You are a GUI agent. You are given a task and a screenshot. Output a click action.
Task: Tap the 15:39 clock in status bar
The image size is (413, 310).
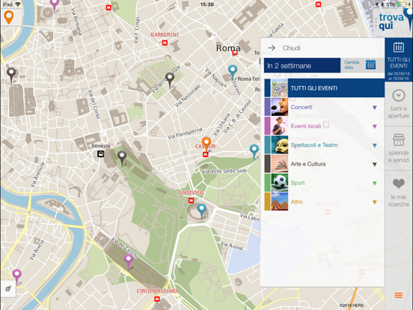(x=206, y=4)
